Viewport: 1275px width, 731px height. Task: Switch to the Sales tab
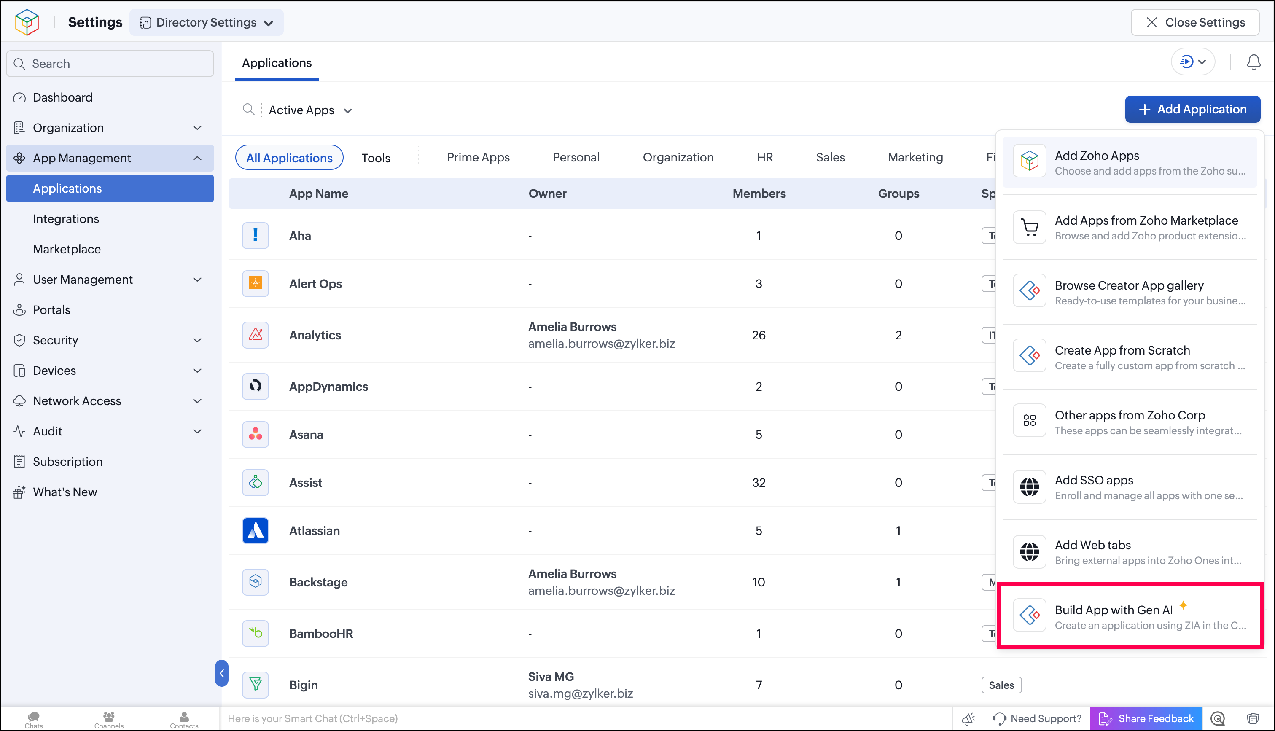830,158
